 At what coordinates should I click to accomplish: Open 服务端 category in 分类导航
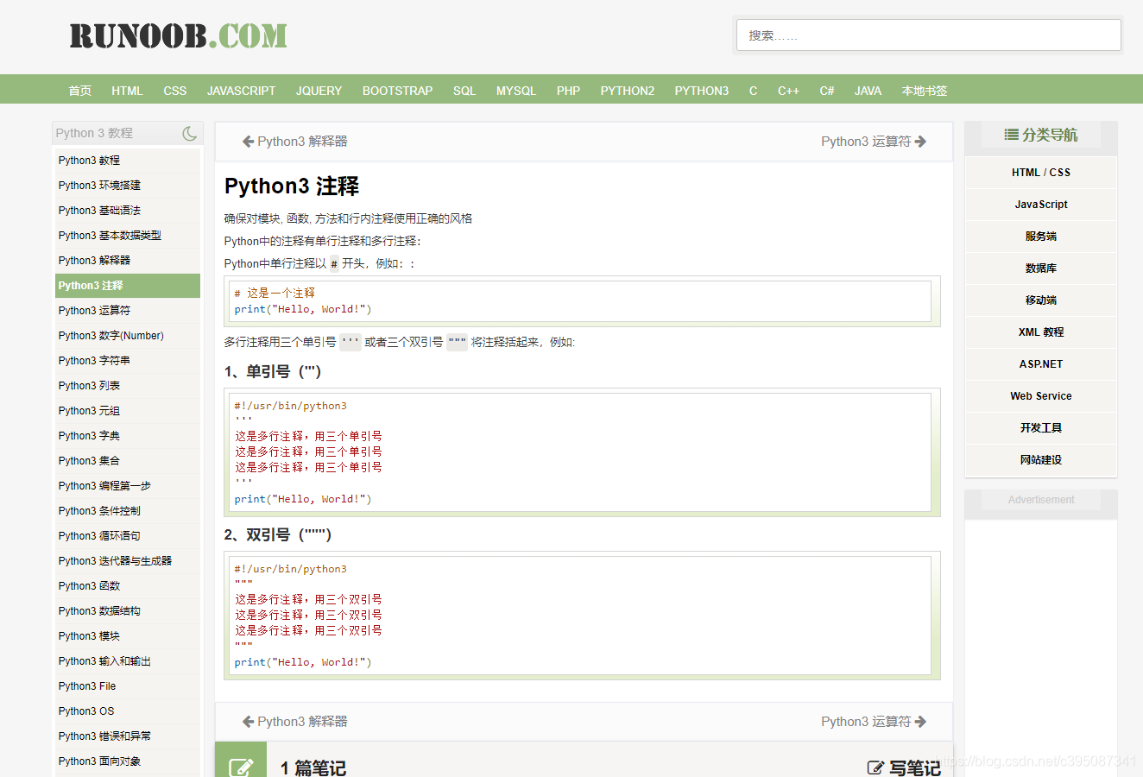[x=1041, y=237]
